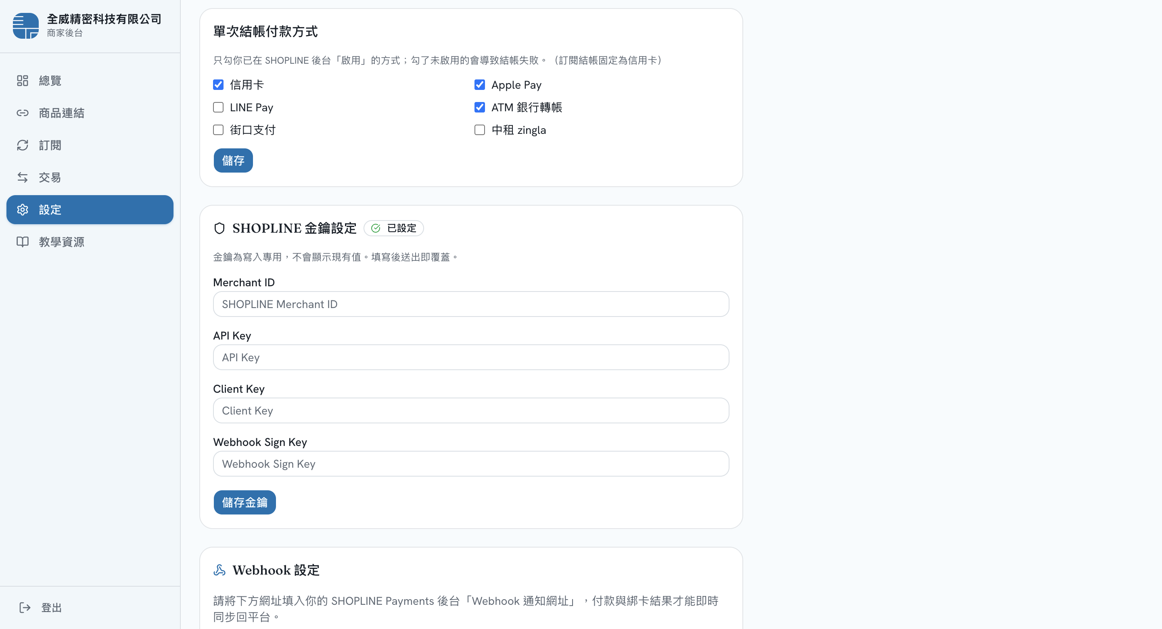
Task: Click the LINE Pay label text
Action: (x=252, y=107)
